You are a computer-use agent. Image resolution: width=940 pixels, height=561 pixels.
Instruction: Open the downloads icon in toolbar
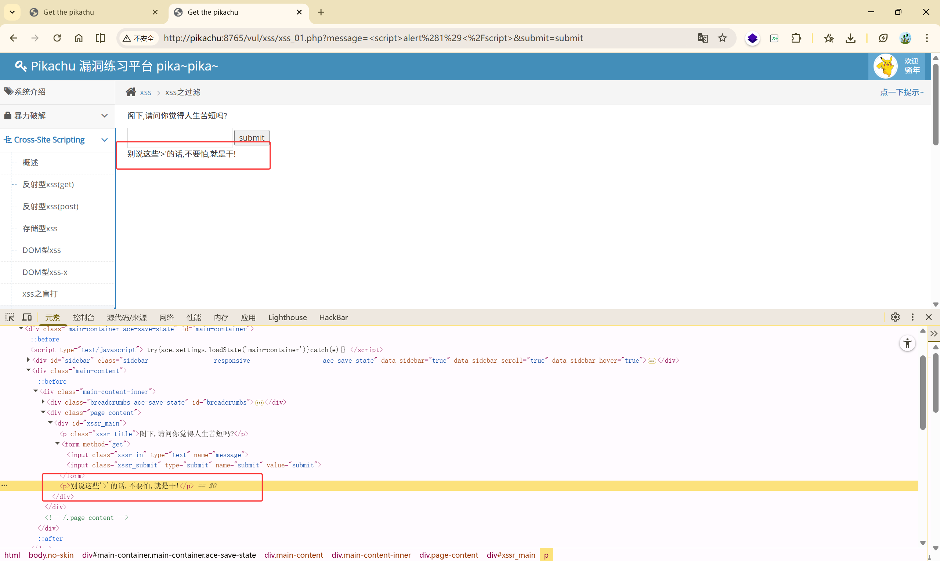click(850, 38)
